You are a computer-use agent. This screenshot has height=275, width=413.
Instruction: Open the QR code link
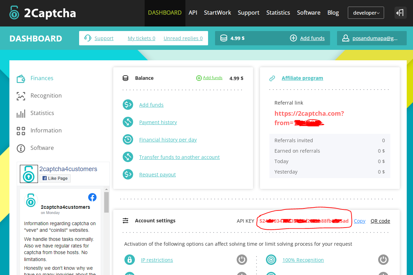point(380,221)
